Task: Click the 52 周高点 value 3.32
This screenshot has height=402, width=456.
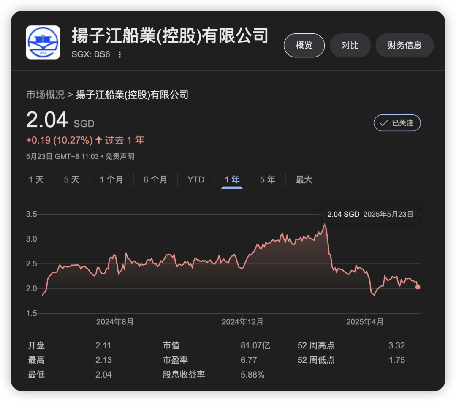Action: coord(396,345)
